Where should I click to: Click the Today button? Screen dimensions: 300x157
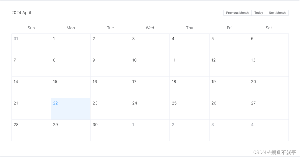point(258,12)
